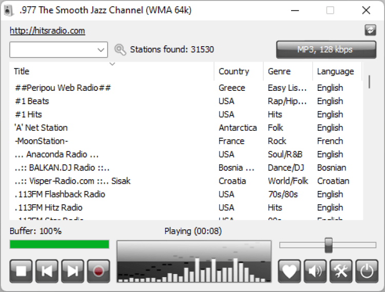Viewport: 385px width, 292px height.
Task: Click the Buffer: 100% label
Action: [x=35, y=231]
